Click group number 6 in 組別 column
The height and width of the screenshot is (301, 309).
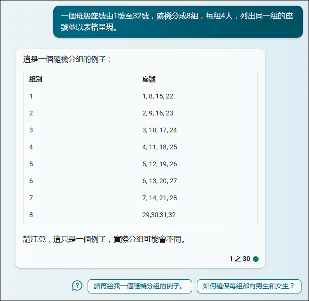click(31, 181)
